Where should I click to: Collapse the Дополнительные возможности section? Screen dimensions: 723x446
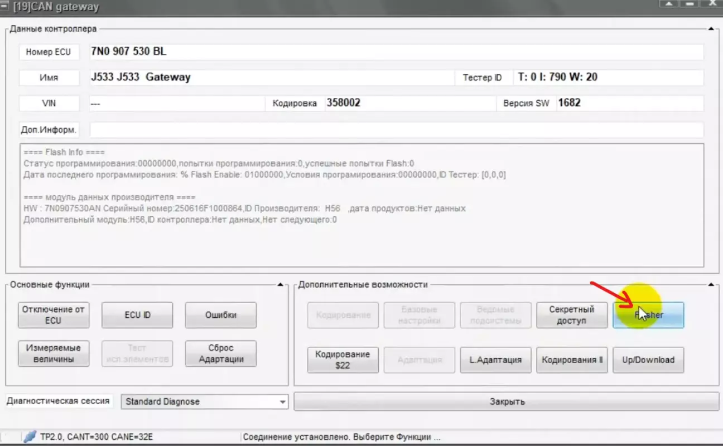pyautogui.click(x=711, y=285)
